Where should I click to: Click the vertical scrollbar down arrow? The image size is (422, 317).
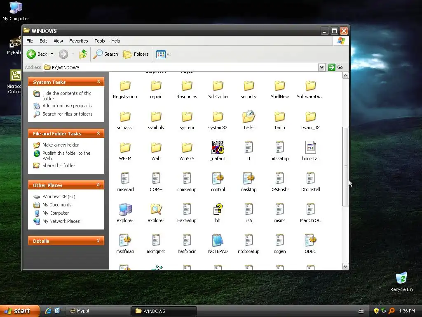pos(346,267)
